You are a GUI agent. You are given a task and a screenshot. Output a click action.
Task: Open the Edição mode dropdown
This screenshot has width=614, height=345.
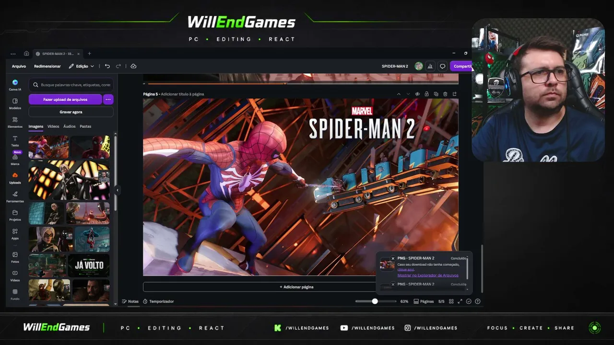[x=81, y=66]
